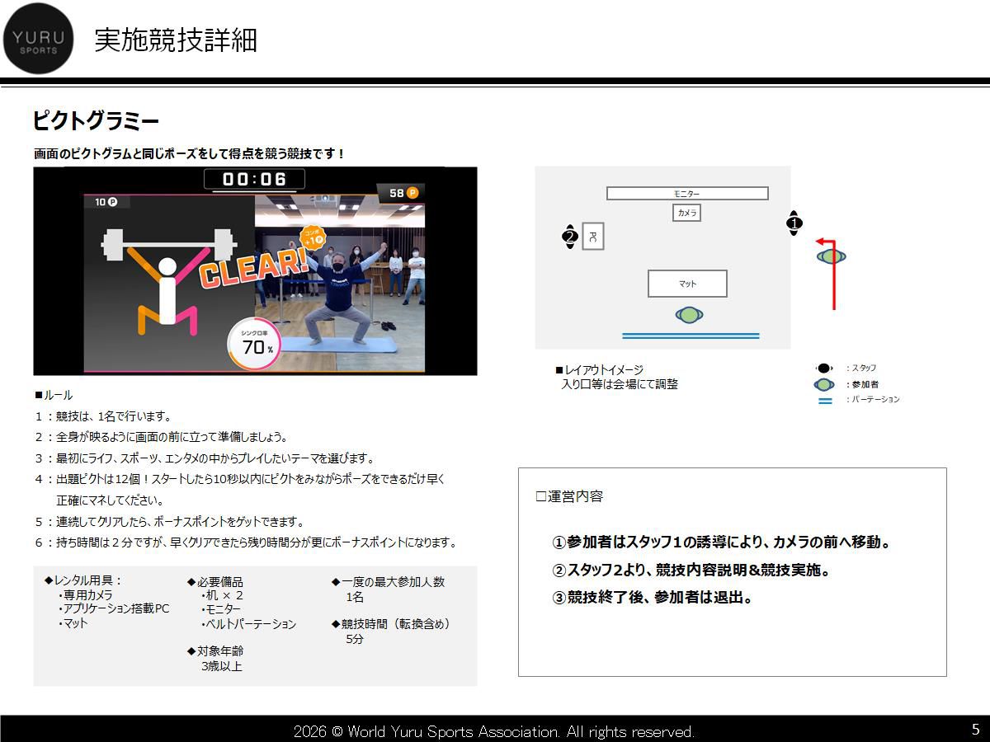The height and width of the screenshot is (742, 990).
Task: Click staff marker number 1 in the layout
Action: [794, 223]
